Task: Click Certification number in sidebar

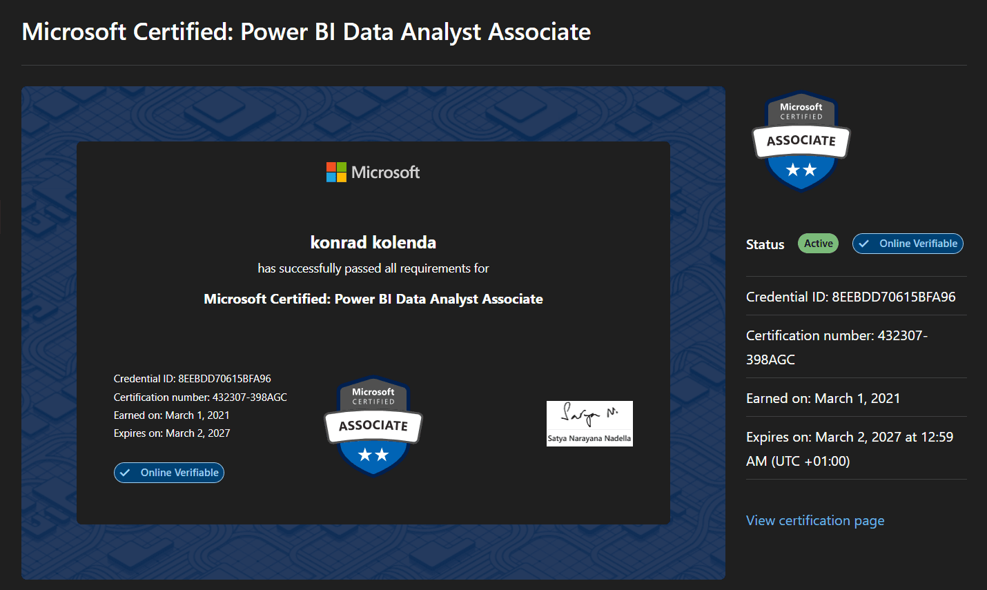Action: point(837,347)
